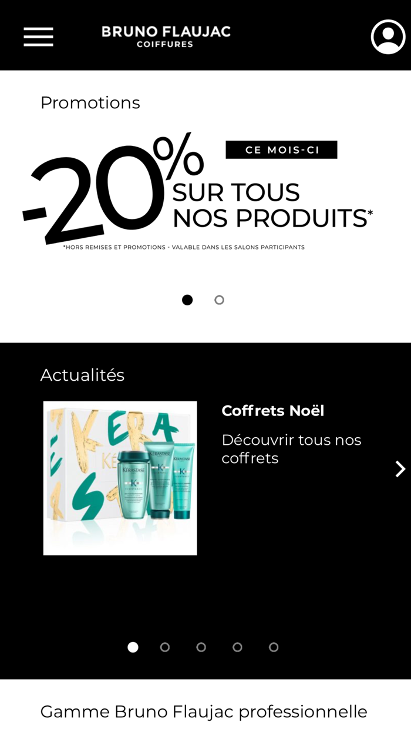Click "Découvrir tous nos coffrets" text
The height and width of the screenshot is (732, 411).
pos(291,449)
